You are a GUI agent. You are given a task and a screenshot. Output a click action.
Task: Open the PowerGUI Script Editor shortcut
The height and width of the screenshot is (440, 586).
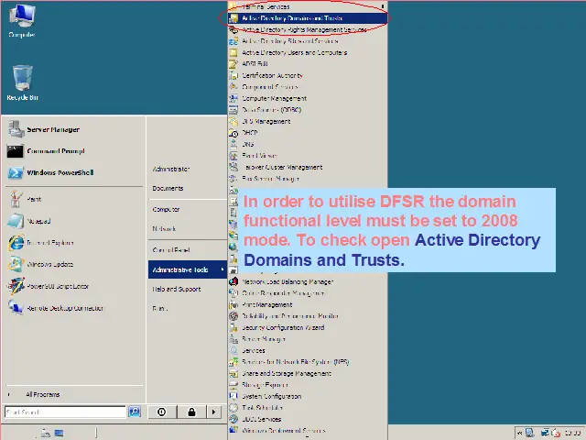click(74, 286)
